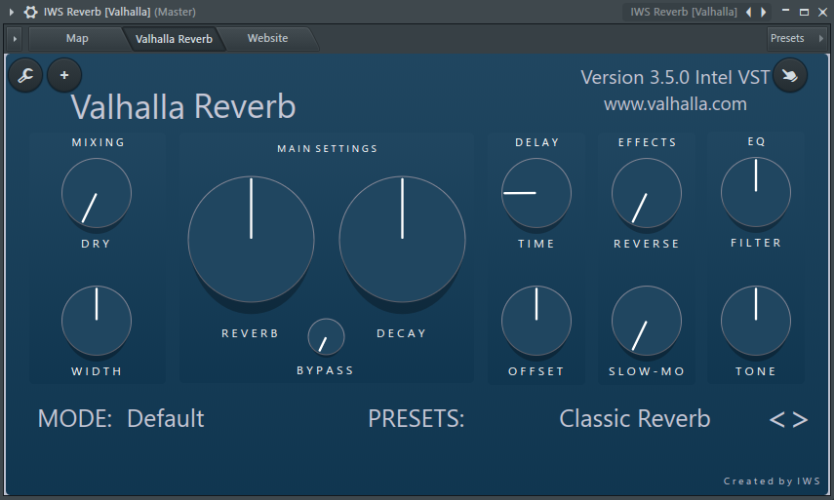Click the Version 3.5.0 Intel VST text
The height and width of the screenshot is (500, 834).
click(x=675, y=78)
